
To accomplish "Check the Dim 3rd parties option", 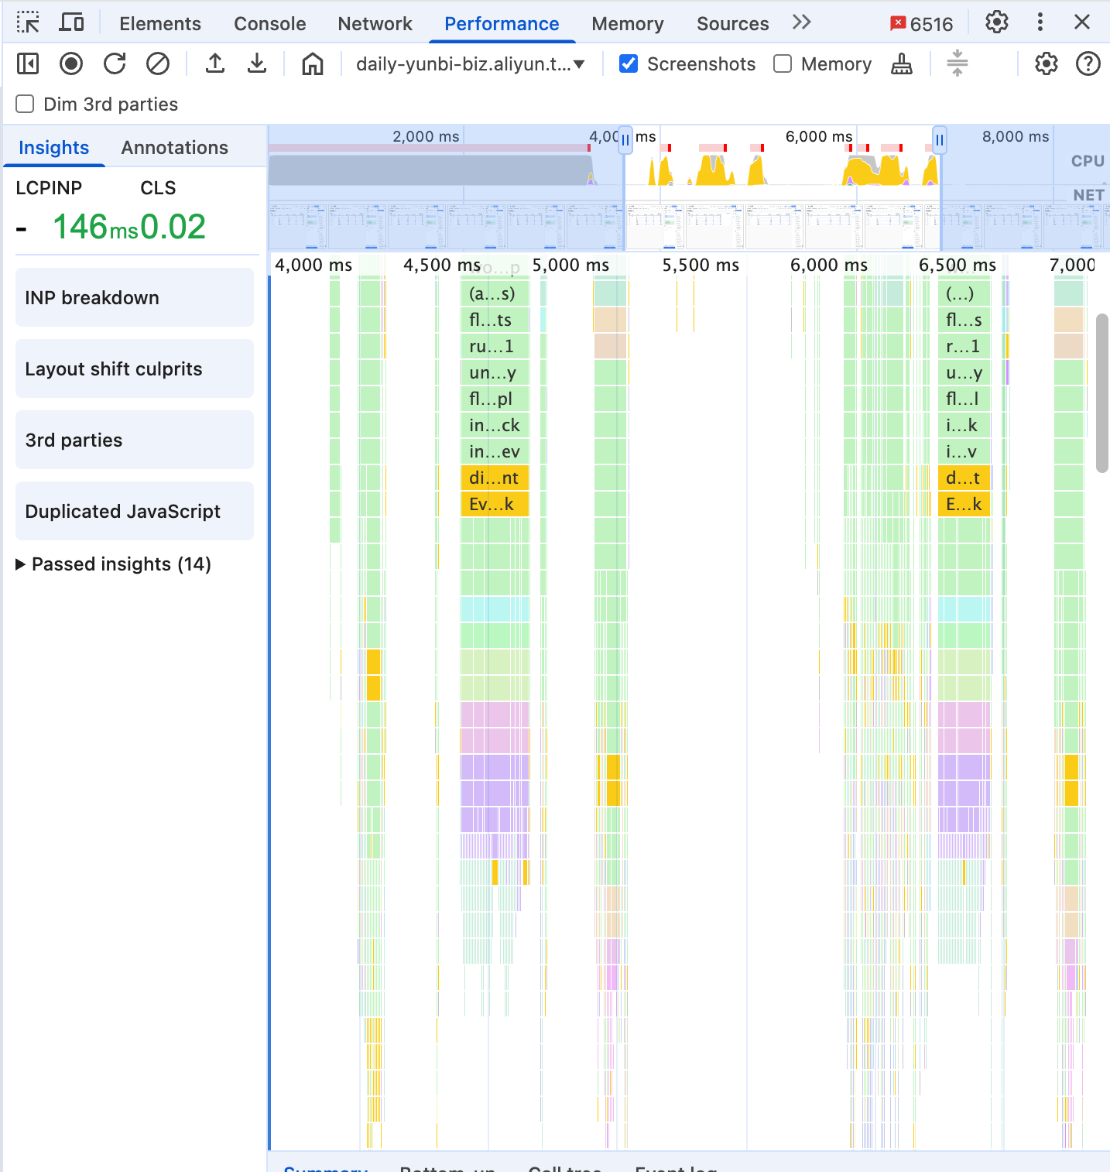I will [x=26, y=104].
